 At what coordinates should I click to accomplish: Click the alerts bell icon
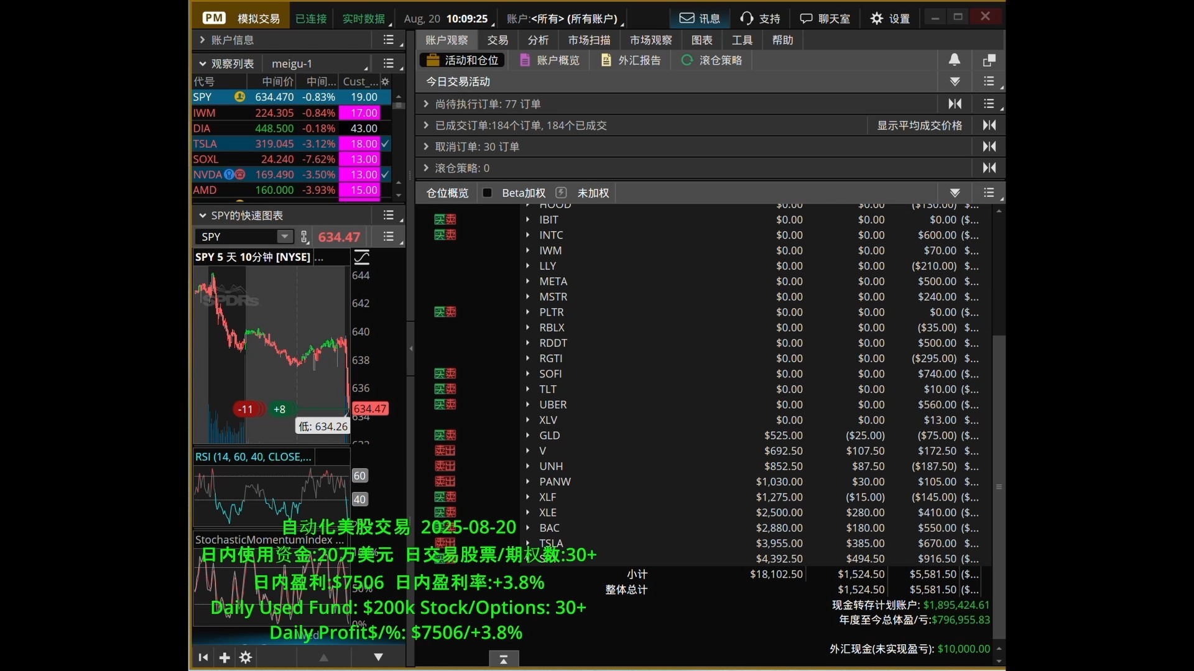click(955, 60)
